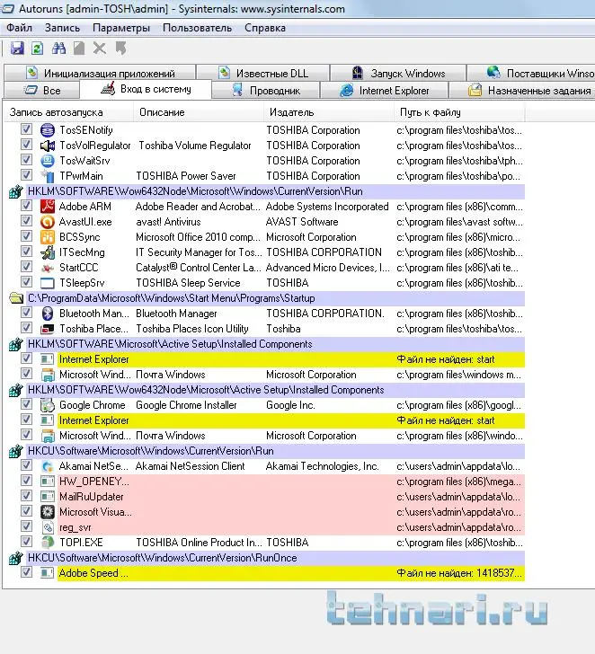The height and width of the screenshot is (654, 595).
Task: Click the TosWaitSrv entry icon
Action: 47,161
